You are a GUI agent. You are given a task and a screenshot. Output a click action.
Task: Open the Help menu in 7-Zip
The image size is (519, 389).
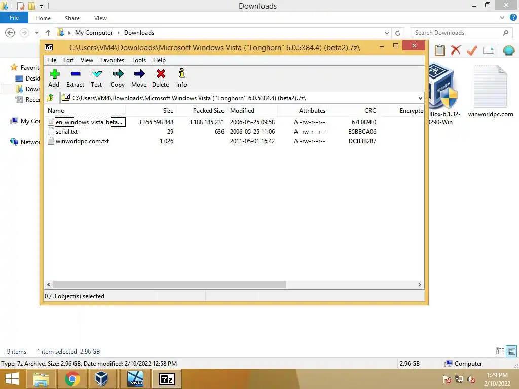tap(159, 60)
